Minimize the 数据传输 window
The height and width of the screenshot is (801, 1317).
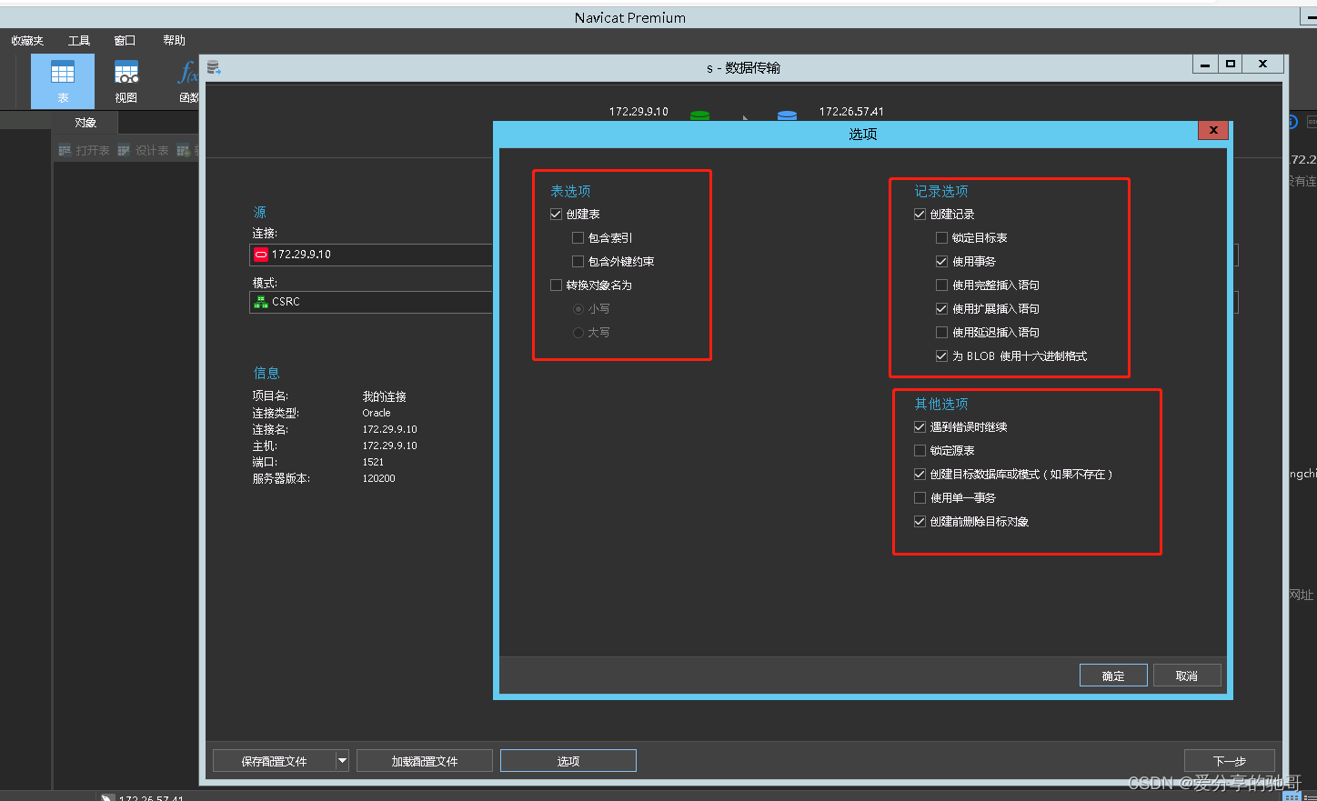1206,64
